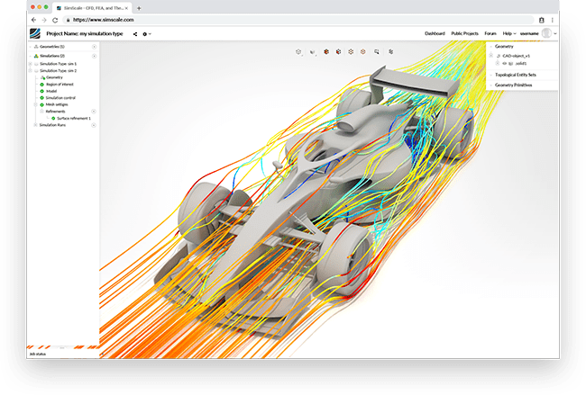Click the plus icon beside Simulations
Screen dimensions: 586x395
94,56
